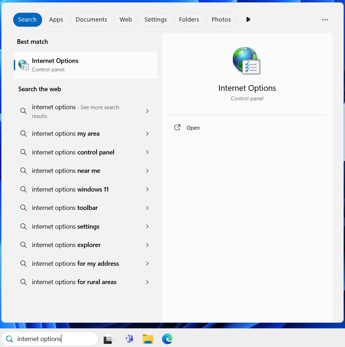Viewport: 345px width, 347px height.
Task: Click magnifier icon beside 'internet options explorer'
Action: tap(23, 245)
